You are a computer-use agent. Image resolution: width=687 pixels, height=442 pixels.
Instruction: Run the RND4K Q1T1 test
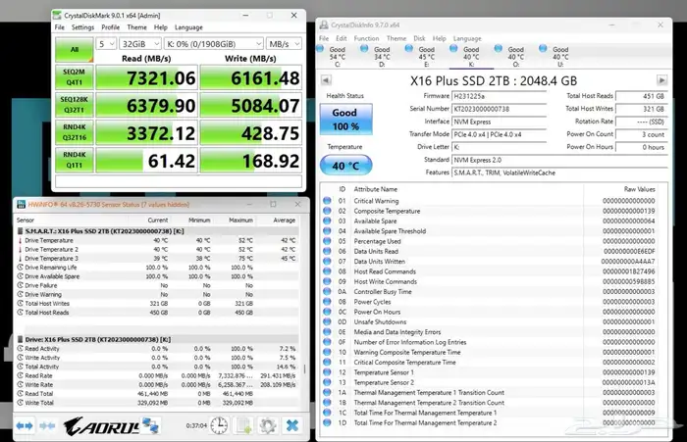[75, 160]
